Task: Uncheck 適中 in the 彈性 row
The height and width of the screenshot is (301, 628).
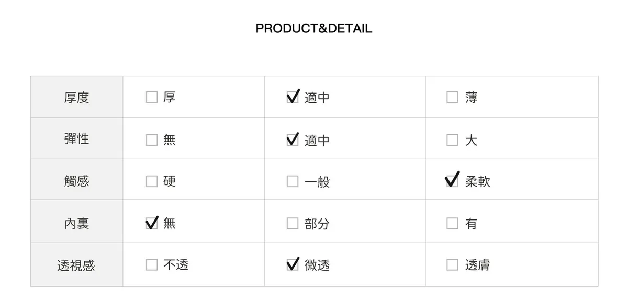Action: pyautogui.click(x=293, y=140)
